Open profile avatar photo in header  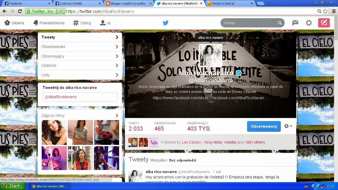(210, 55)
